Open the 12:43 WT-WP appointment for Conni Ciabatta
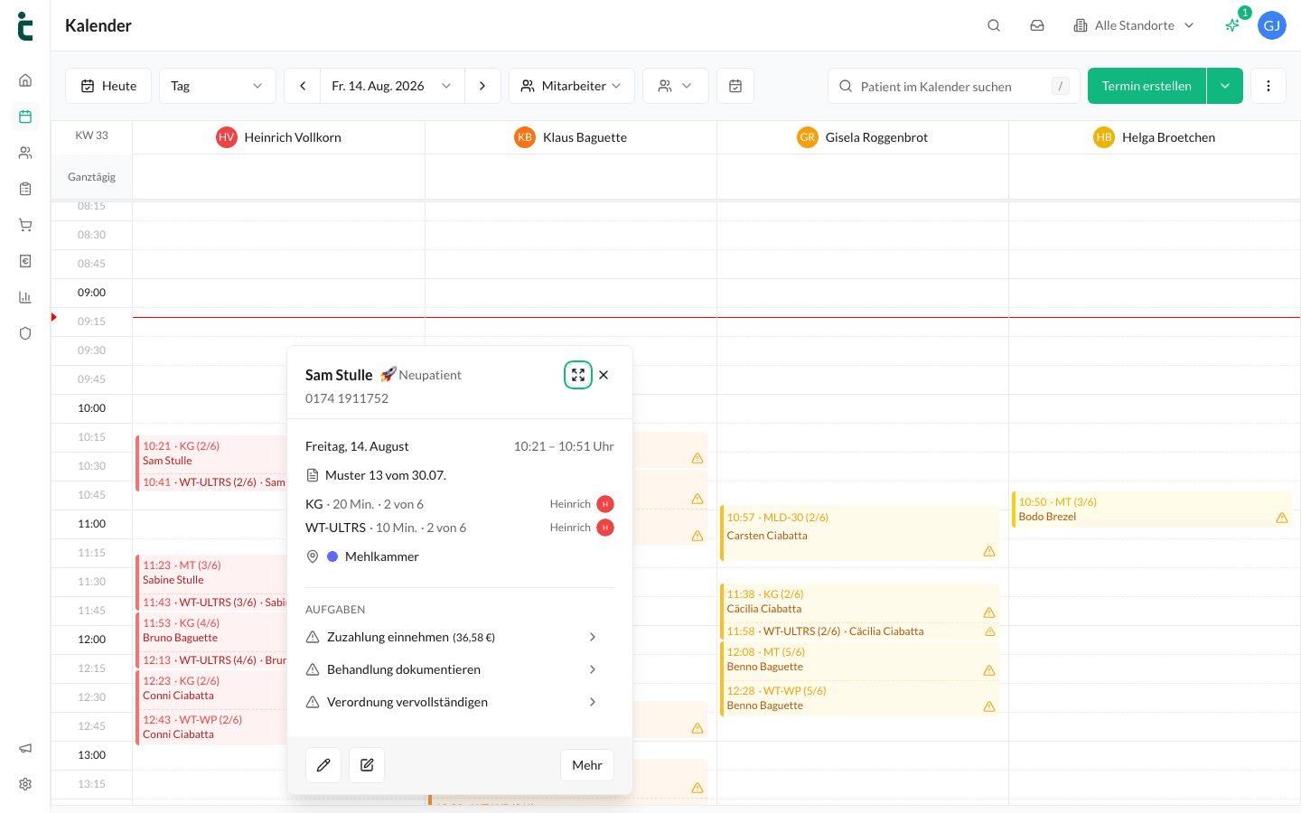This screenshot has height=813, width=1301. coord(211,727)
